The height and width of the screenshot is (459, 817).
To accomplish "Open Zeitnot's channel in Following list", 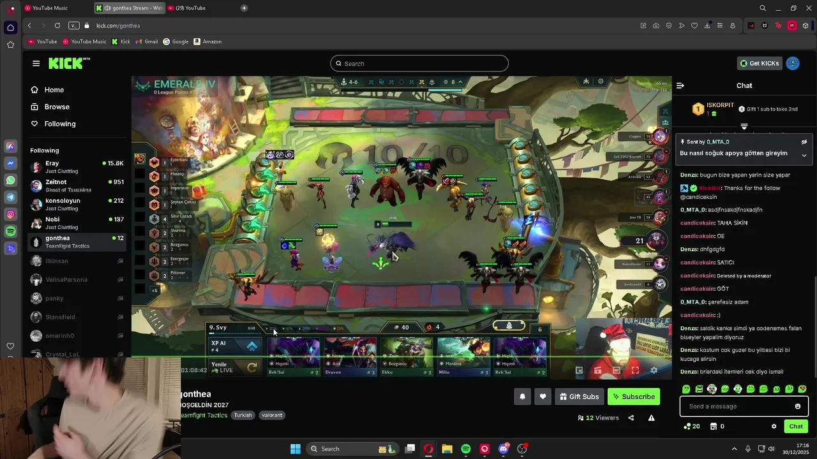I will coord(77,186).
